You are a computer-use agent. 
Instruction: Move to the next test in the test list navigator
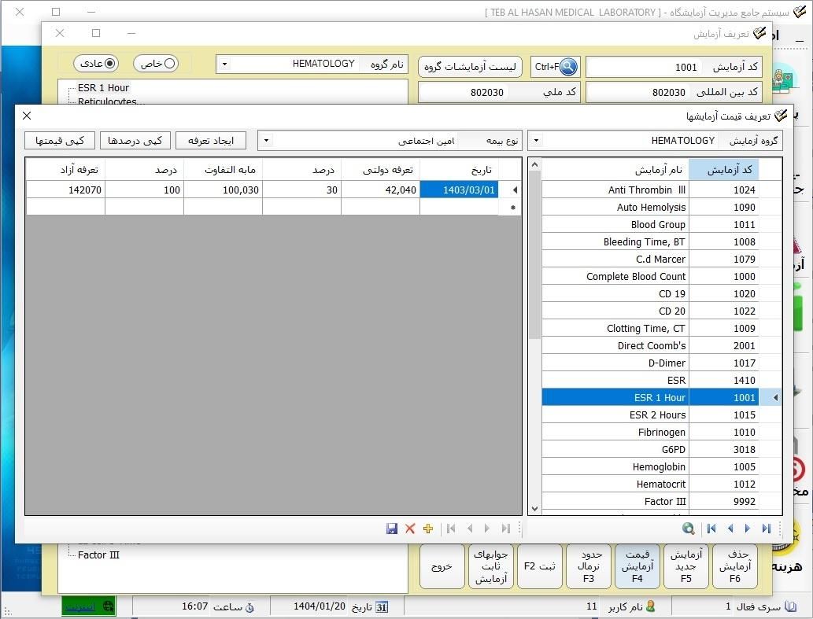point(747,529)
